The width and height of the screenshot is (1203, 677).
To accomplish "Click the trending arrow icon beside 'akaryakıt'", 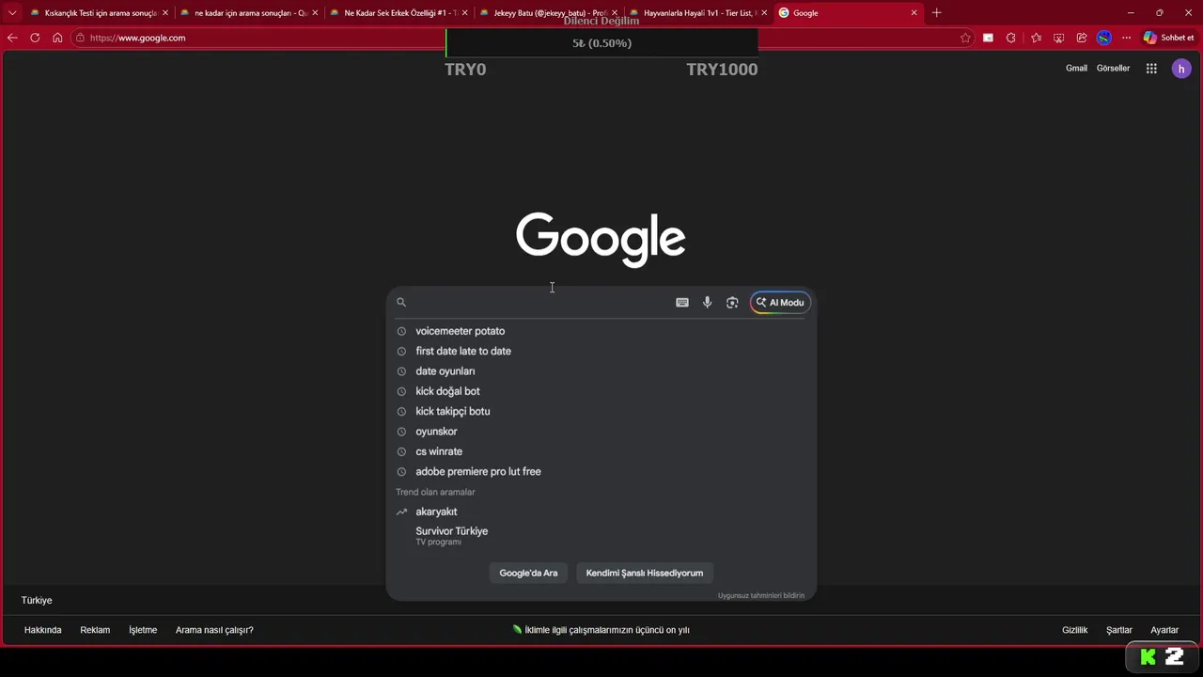I will pyautogui.click(x=401, y=512).
